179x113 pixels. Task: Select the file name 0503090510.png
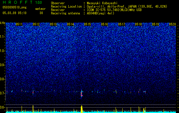(x=15, y=8)
